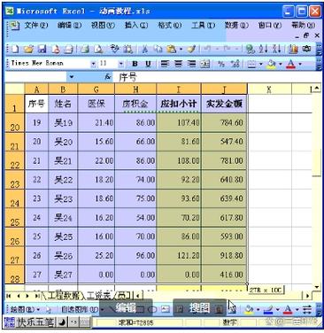Apply percent style with the % icon
The width and height of the screenshot is (324, 333).
[x=220, y=64]
